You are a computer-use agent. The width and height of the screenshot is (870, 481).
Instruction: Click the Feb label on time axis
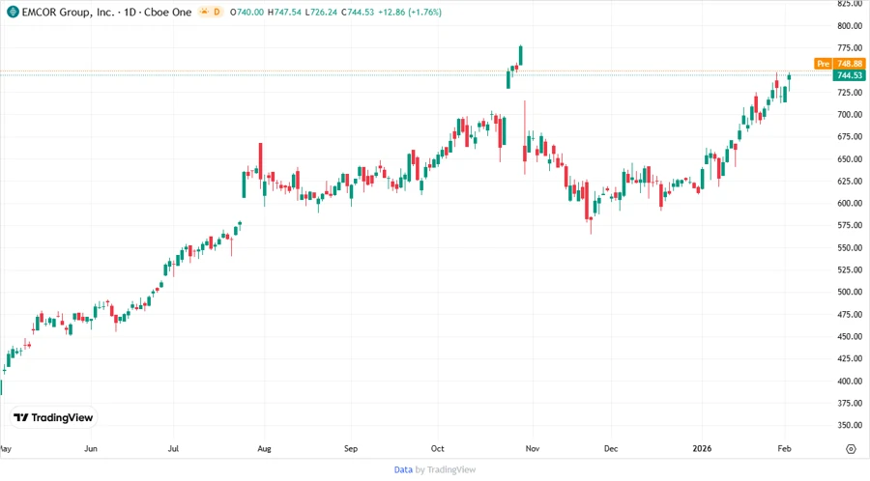784,448
